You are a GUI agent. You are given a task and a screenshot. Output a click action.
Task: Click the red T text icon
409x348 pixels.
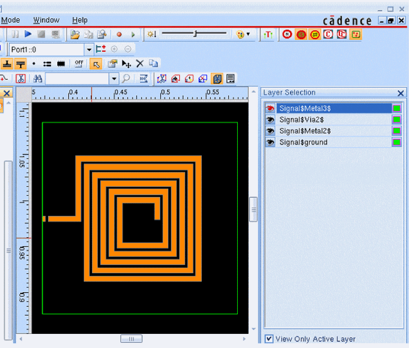pos(268,34)
